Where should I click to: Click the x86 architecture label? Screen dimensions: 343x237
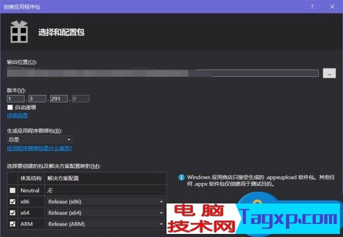(25, 202)
